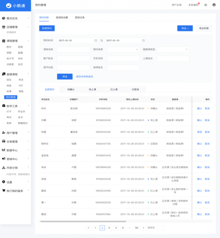Click shopping cart icon for 我订购的服务
This screenshot has width=220, height=238.
(x=4, y=190)
